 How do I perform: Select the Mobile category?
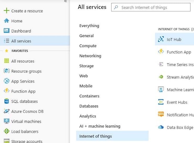click(x=86, y=86)
